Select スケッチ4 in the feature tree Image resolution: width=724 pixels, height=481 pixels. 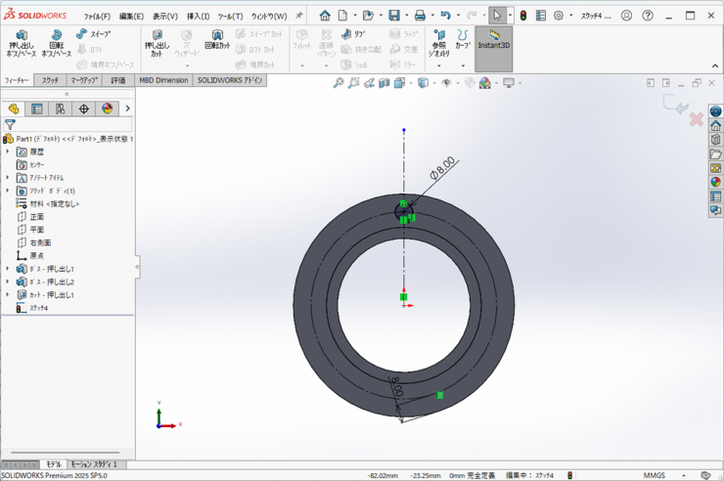point(37,308)
